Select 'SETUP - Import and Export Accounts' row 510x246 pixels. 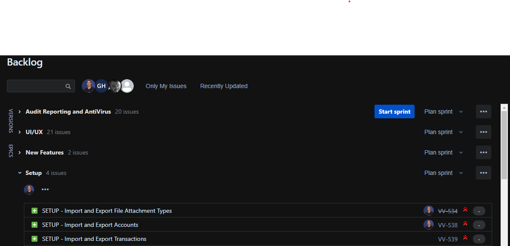point(258,225)
